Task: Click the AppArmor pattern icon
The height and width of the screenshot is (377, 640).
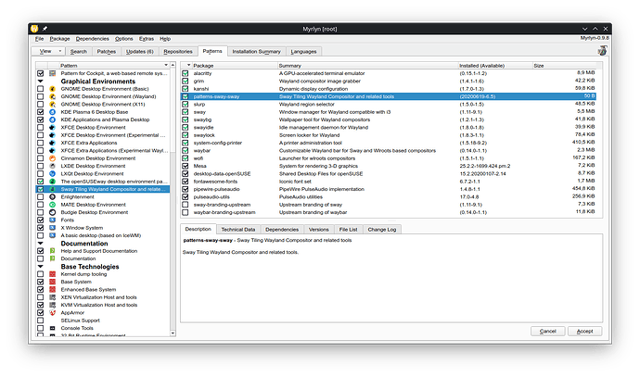Action: tap(52, 312)
